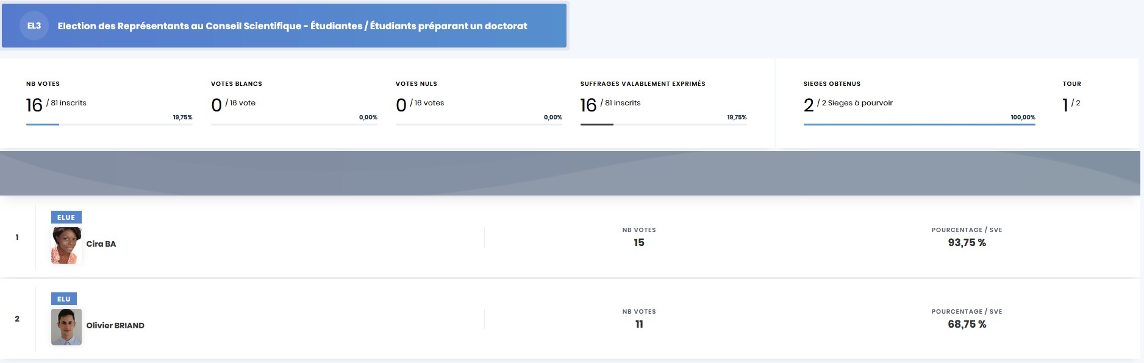The height and width of the screenshot is (363, 1144).
Task: Click the Votes Nuls count of 0
Action: [x=401, y=105]
